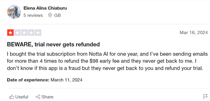Image resolution: width=210 pixels, height=101 pixels.
Task: Open the 'BEWARE, trial never gets refunded' title
Action: coord(53,44)
